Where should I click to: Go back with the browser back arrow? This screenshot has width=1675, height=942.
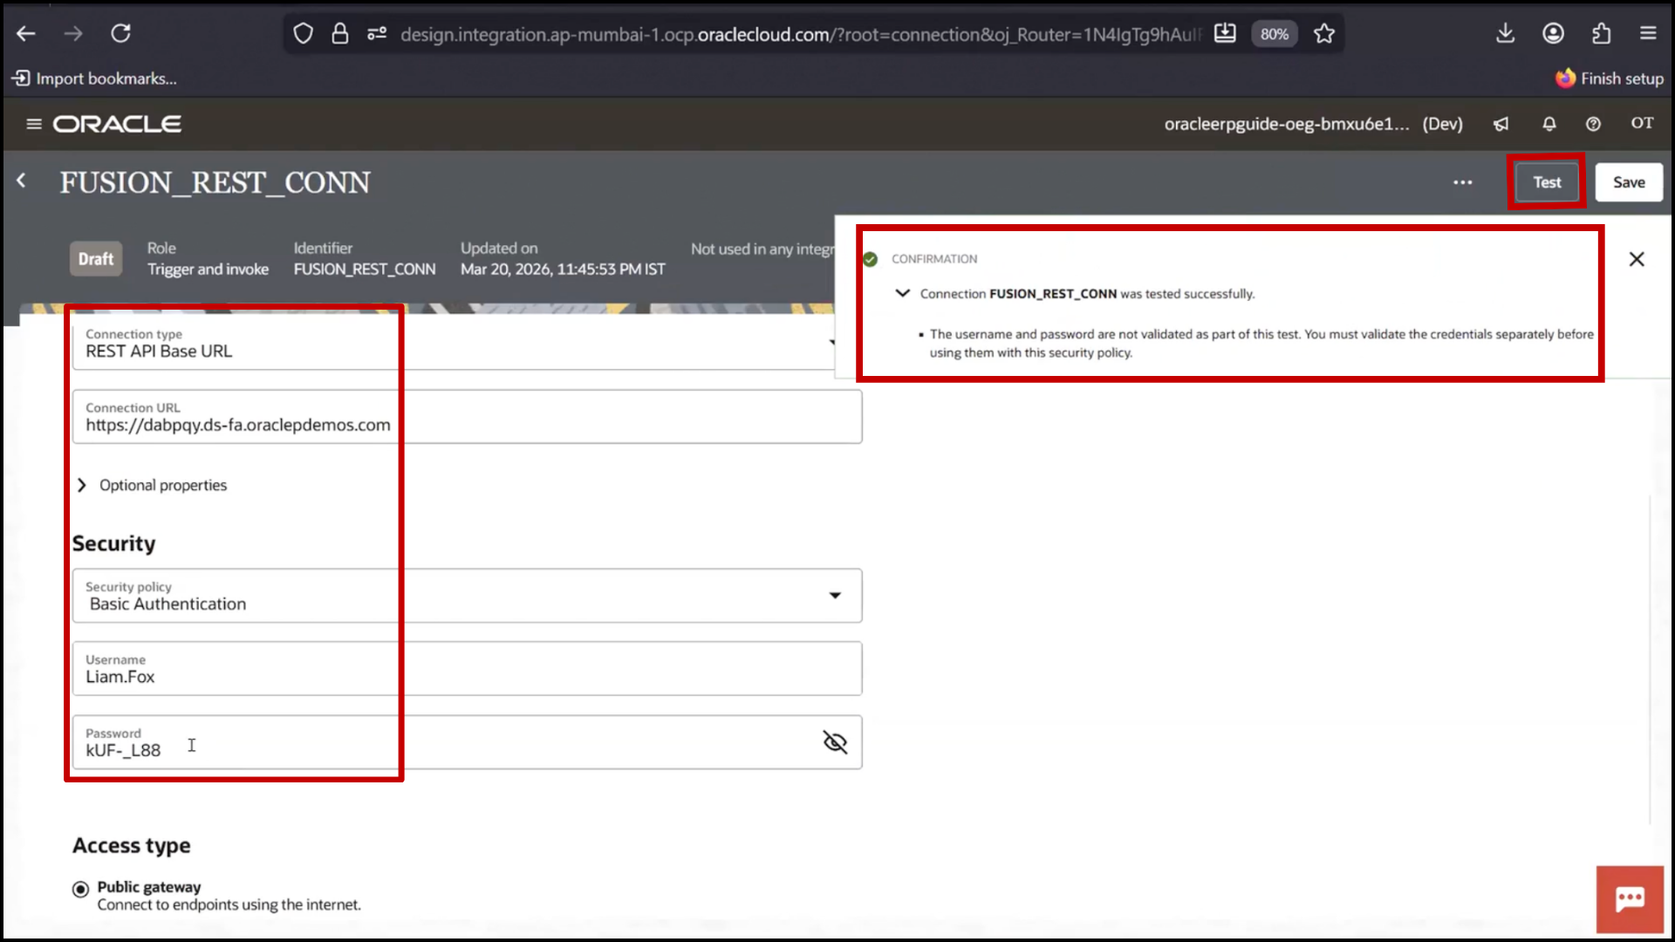[26, 34]
